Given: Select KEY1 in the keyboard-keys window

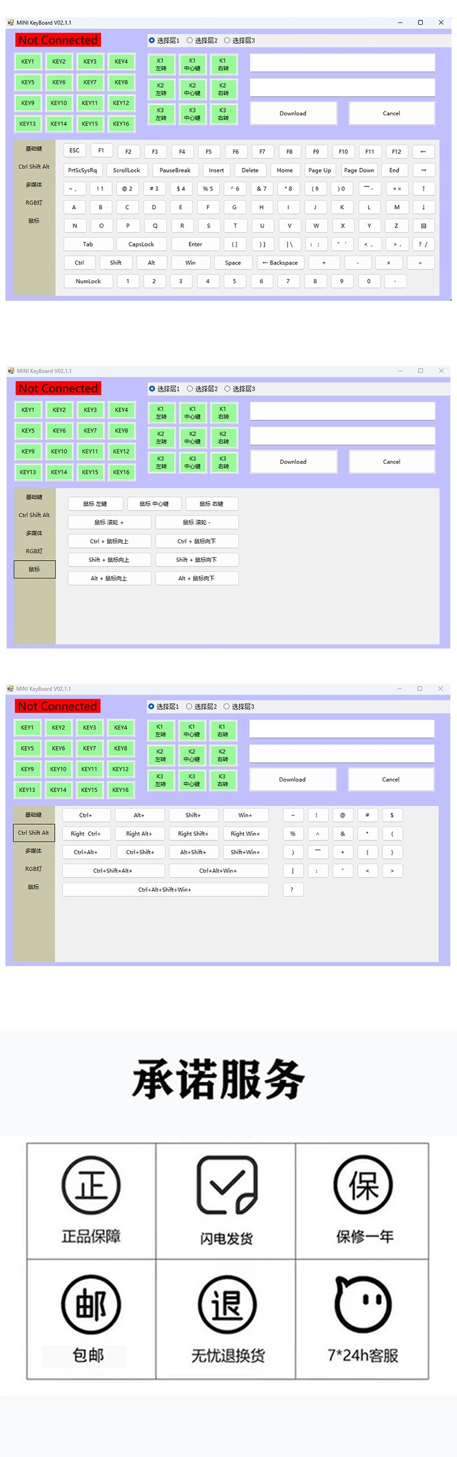Looking at the screenshot, I should point(28,61).
